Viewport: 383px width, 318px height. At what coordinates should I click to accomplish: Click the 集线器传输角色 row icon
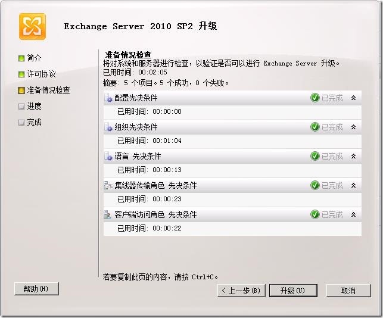pyautogui.click(x=108, y=185)
